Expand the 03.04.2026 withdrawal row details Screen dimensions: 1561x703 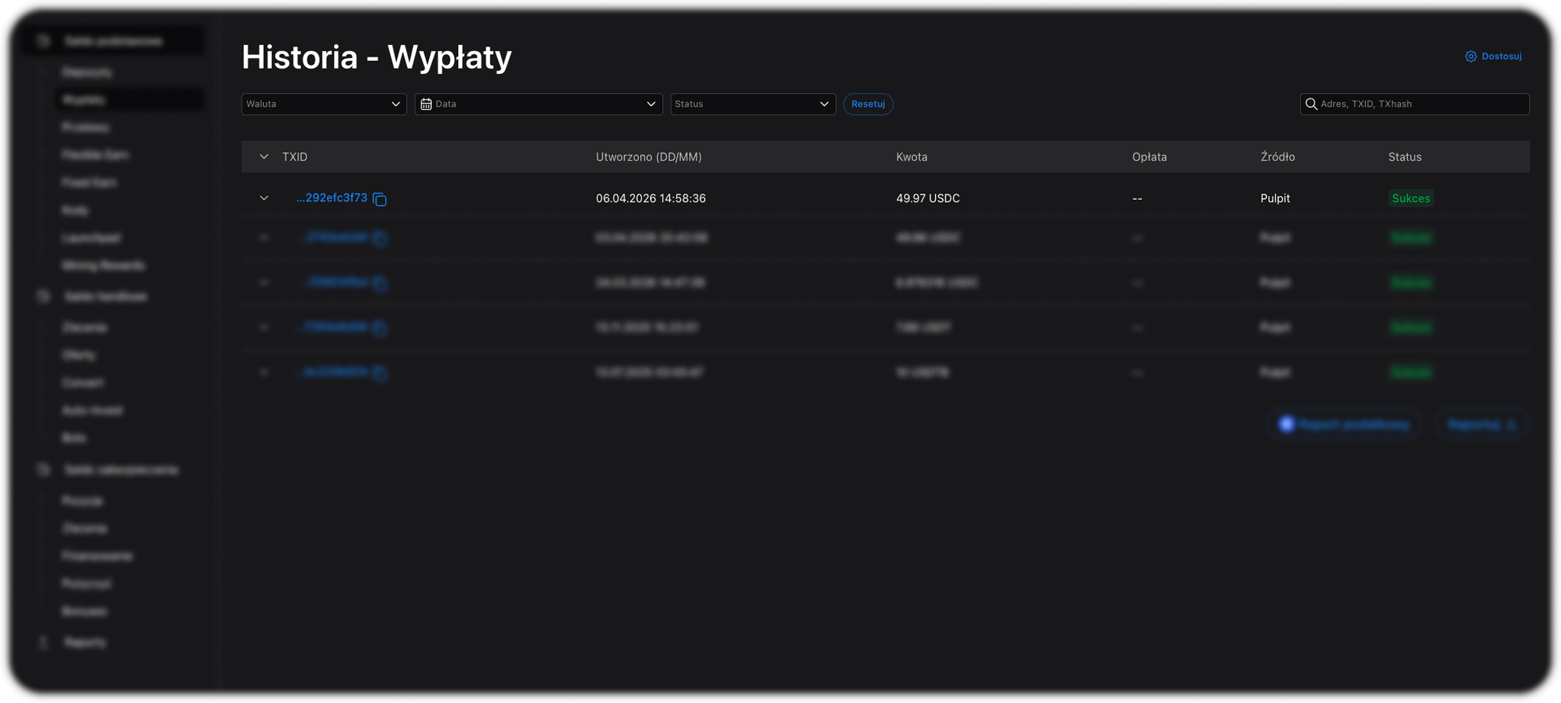pos(264,238)
